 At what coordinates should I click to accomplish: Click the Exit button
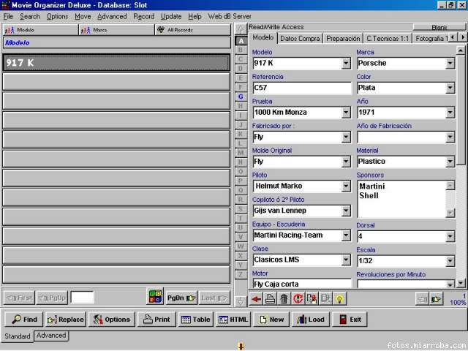pyautogui.click(x=350, y=320)
